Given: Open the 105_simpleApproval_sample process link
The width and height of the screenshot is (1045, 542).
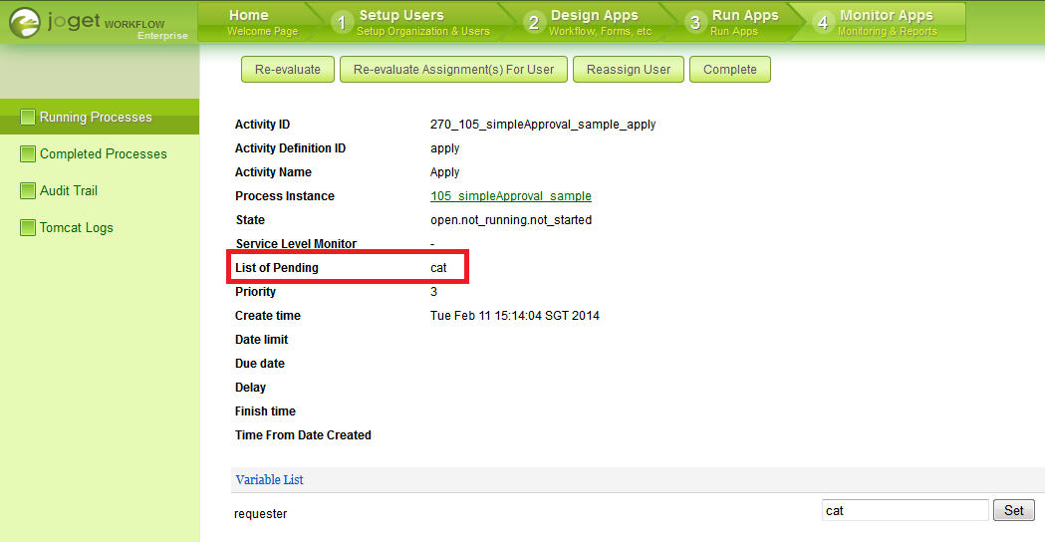Looking at the screenshot, I should click(x=510, y=196).
